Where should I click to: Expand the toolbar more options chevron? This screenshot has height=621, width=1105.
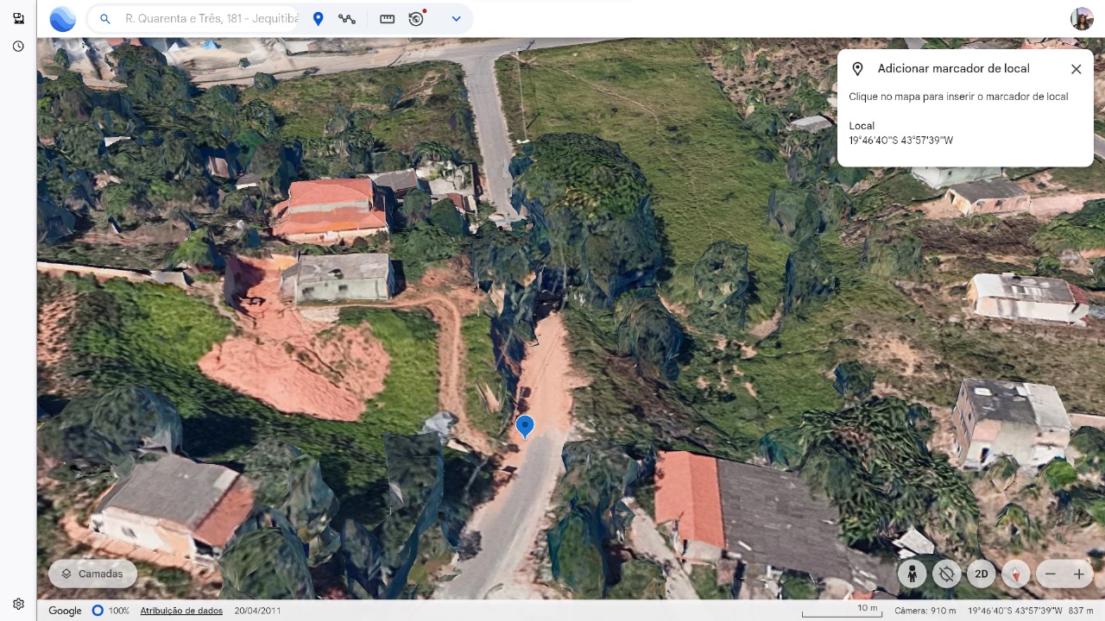click(456, 18)
